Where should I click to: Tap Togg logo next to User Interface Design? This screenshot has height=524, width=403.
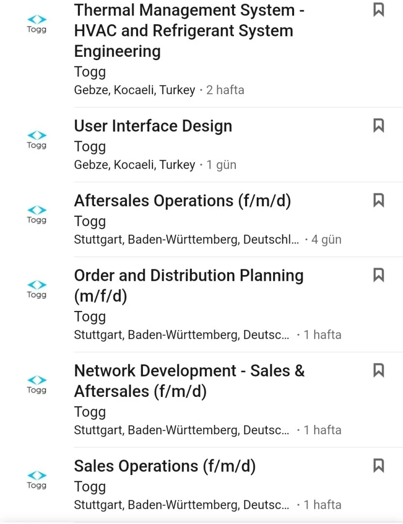[36, 139]
